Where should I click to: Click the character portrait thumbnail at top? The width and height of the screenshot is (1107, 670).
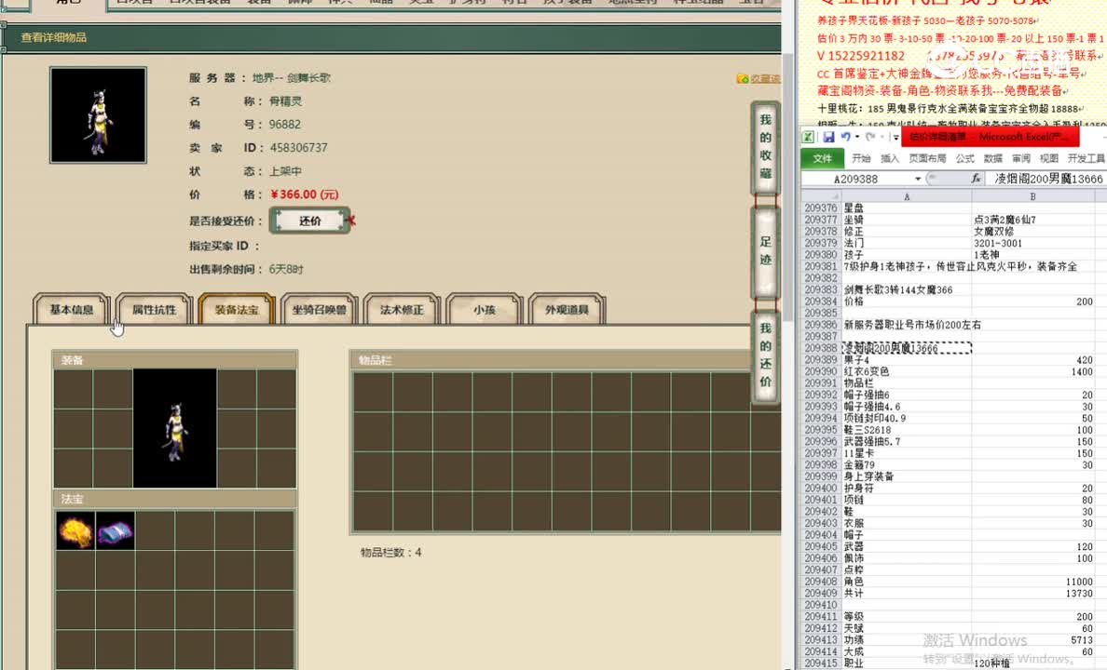click(x=98, y=115)
